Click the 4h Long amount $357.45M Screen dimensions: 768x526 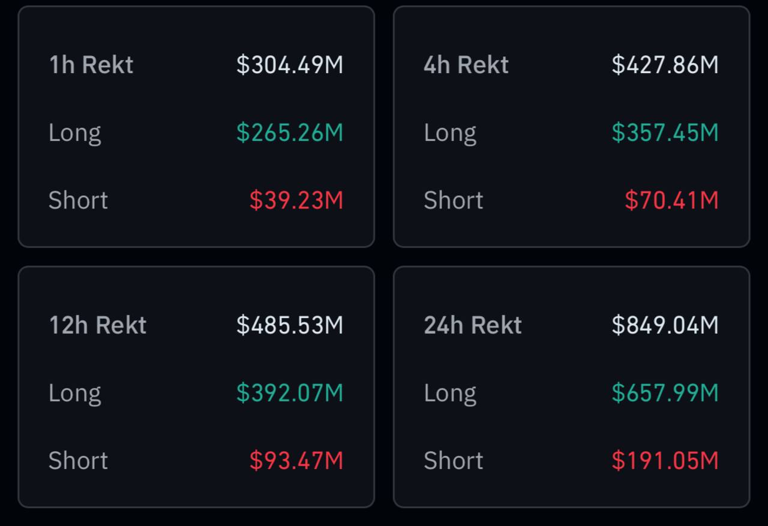coord(665,132)
